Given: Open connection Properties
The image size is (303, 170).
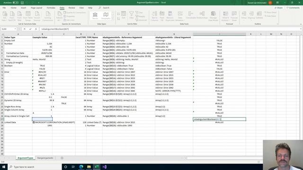Looking at the screenshot, I should [69, 17].
